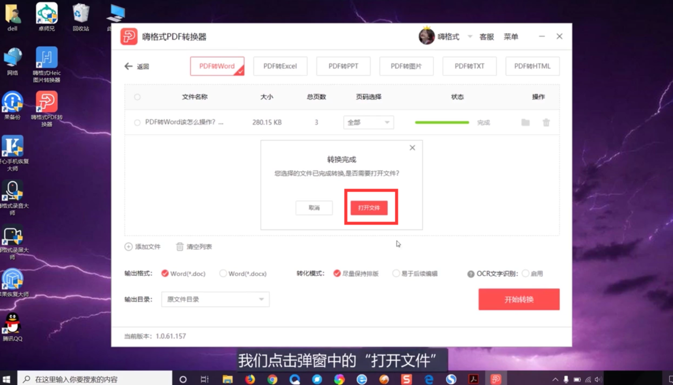Open the 全部 page selection dropdown
The image size is (673, 385).
[x=369, y=122]
